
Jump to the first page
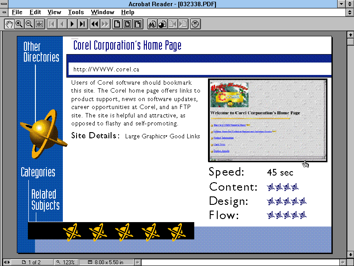pyautogui.click(x=52, y=24)
